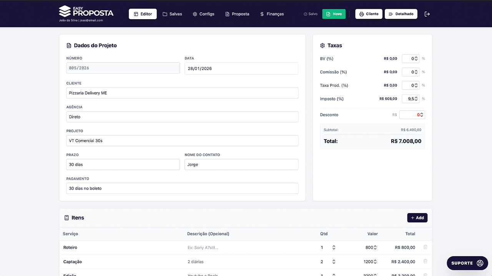Image resolution: width=492 pixels, height=276 pixels.
Task: Click the Taxas gear icon
Action: click(x=322, y=46)
